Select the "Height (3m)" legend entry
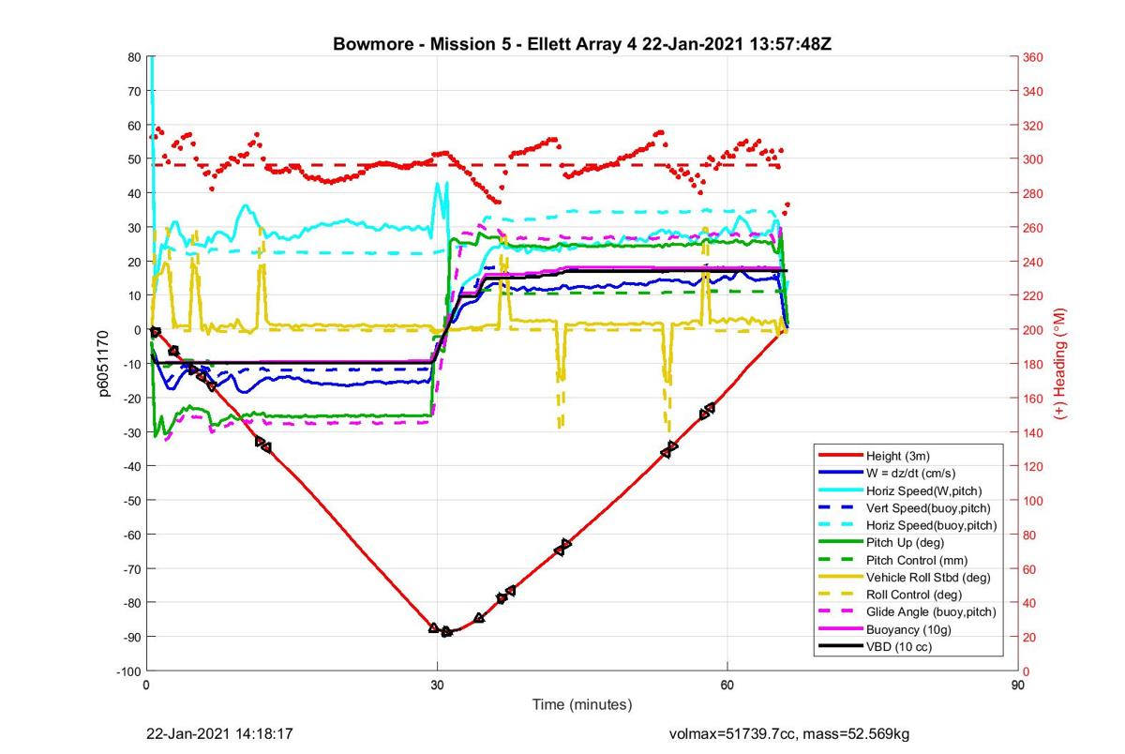The width and height of the screenshot is (1125, 754). click(897, 454)
